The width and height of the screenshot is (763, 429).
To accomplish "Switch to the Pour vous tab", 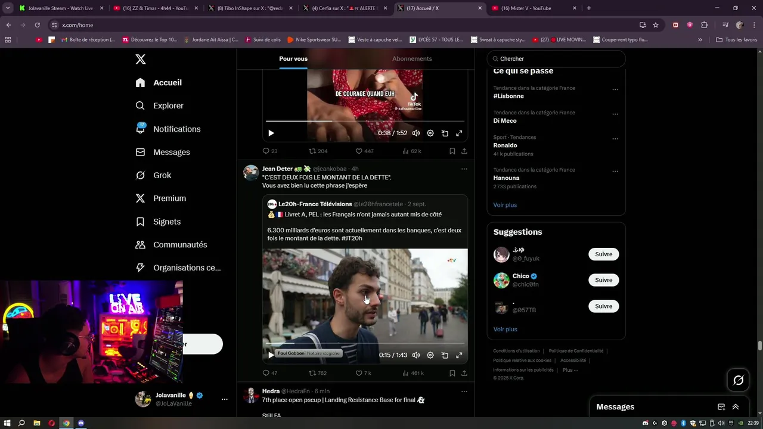I will point(293,59).
